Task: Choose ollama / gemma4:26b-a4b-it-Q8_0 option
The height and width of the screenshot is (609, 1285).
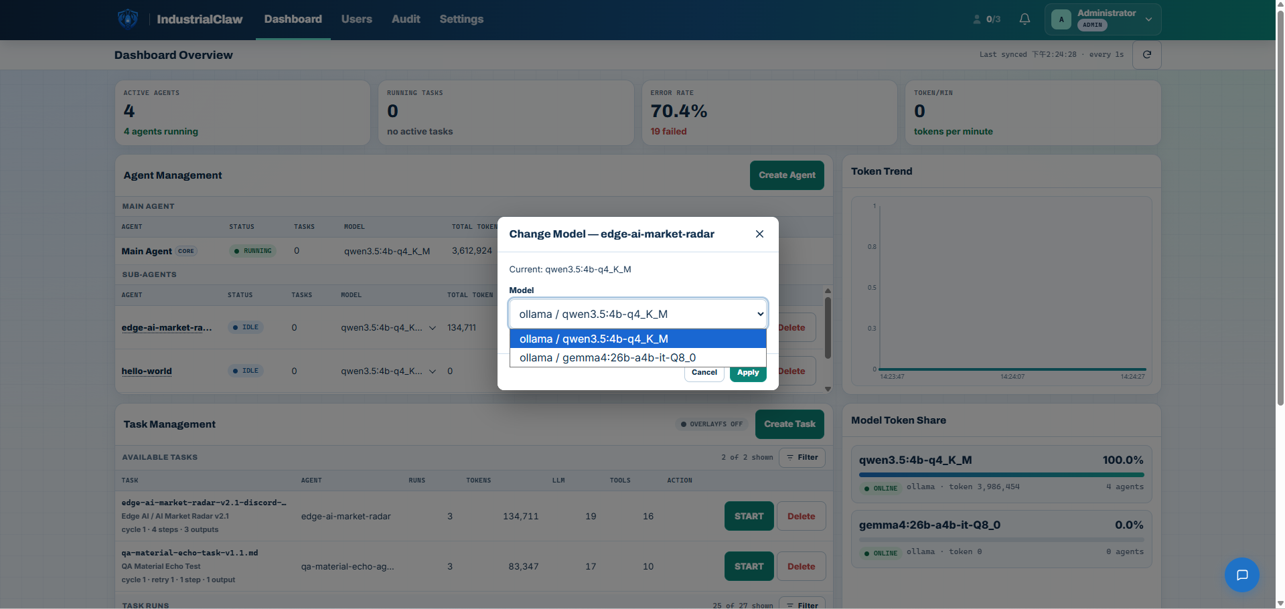Action: tap(638, 357)
